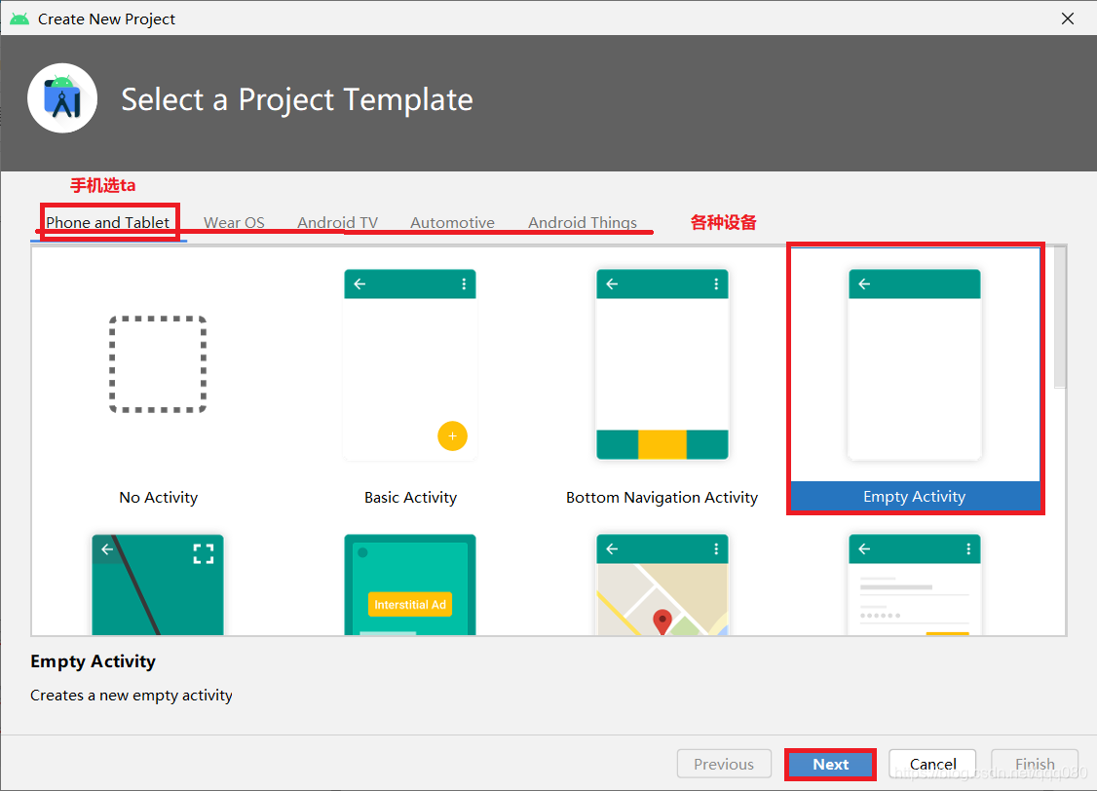
Task: Click the Basic Activity label
Action: pyautogui.click(x=411, y=497)
